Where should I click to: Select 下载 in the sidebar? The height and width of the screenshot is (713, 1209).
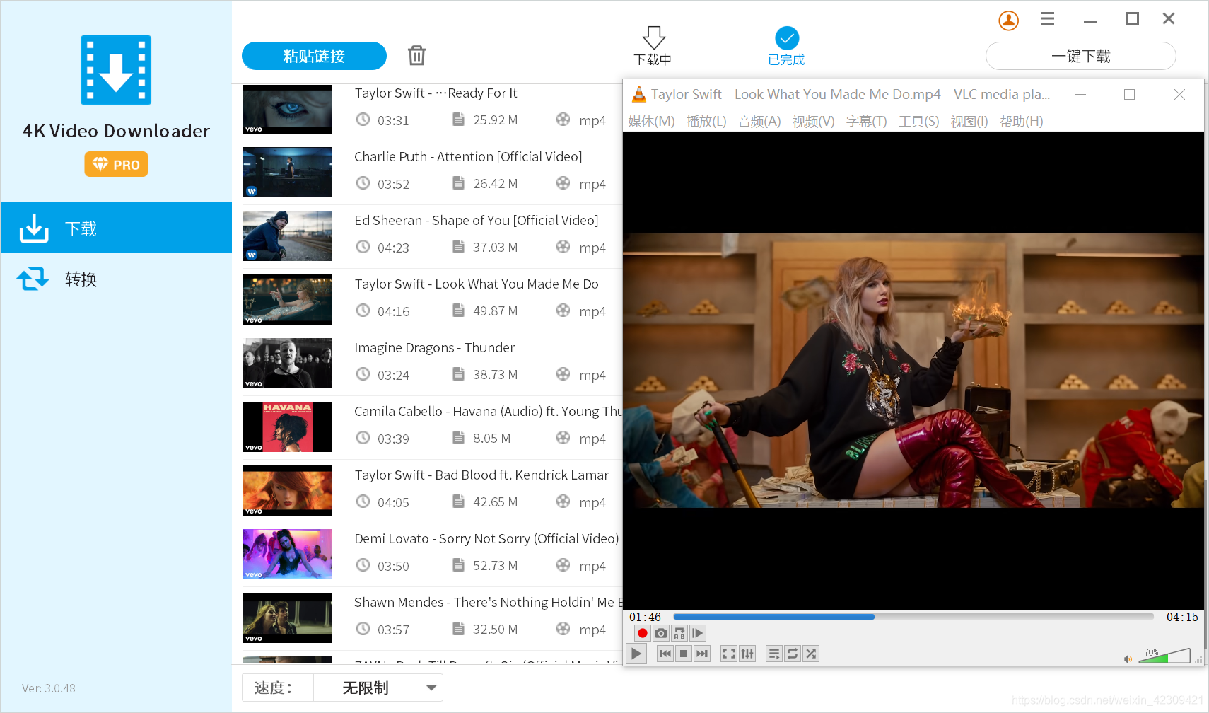click(116, 228)
